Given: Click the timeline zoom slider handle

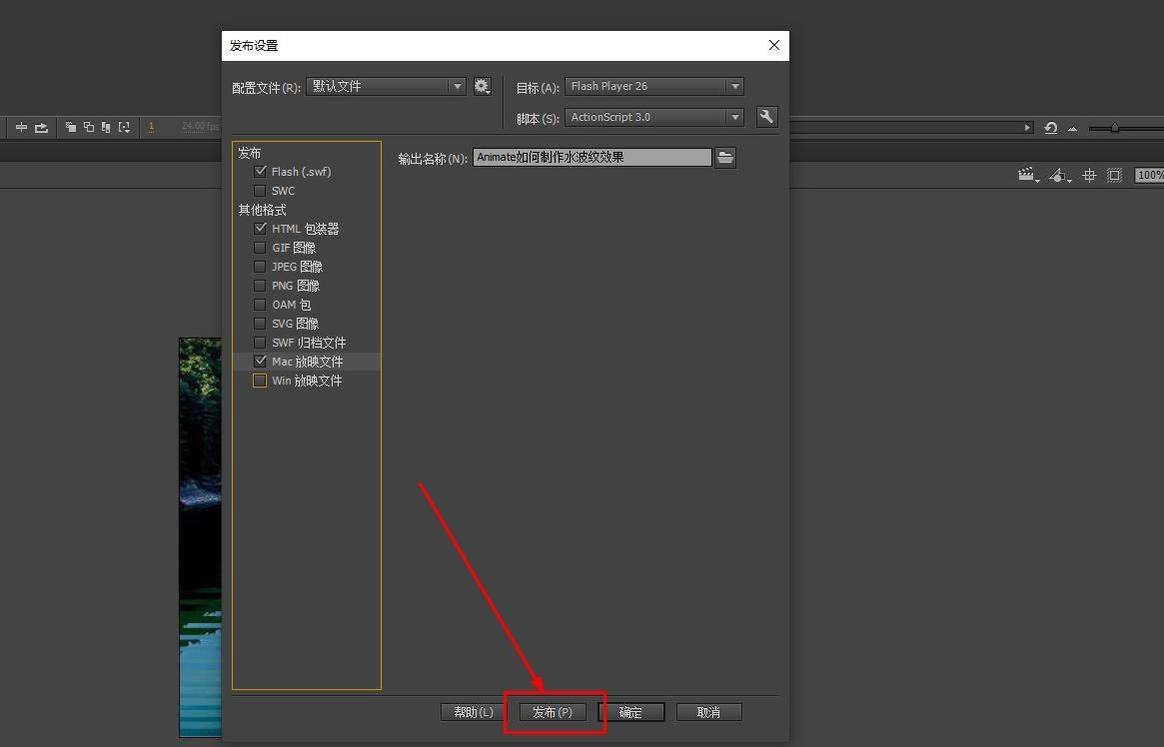Looking at the screenshot, I should point(1114,128).
